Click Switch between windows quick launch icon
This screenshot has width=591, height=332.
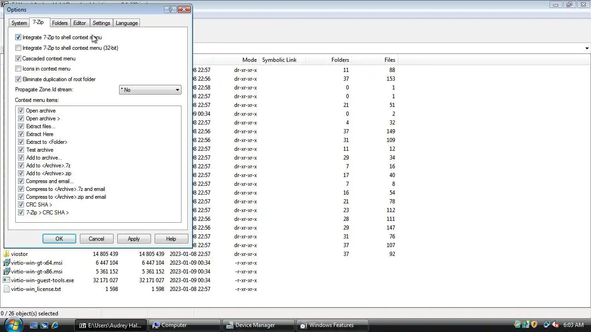pyautogui.click(x=44, y=325)
